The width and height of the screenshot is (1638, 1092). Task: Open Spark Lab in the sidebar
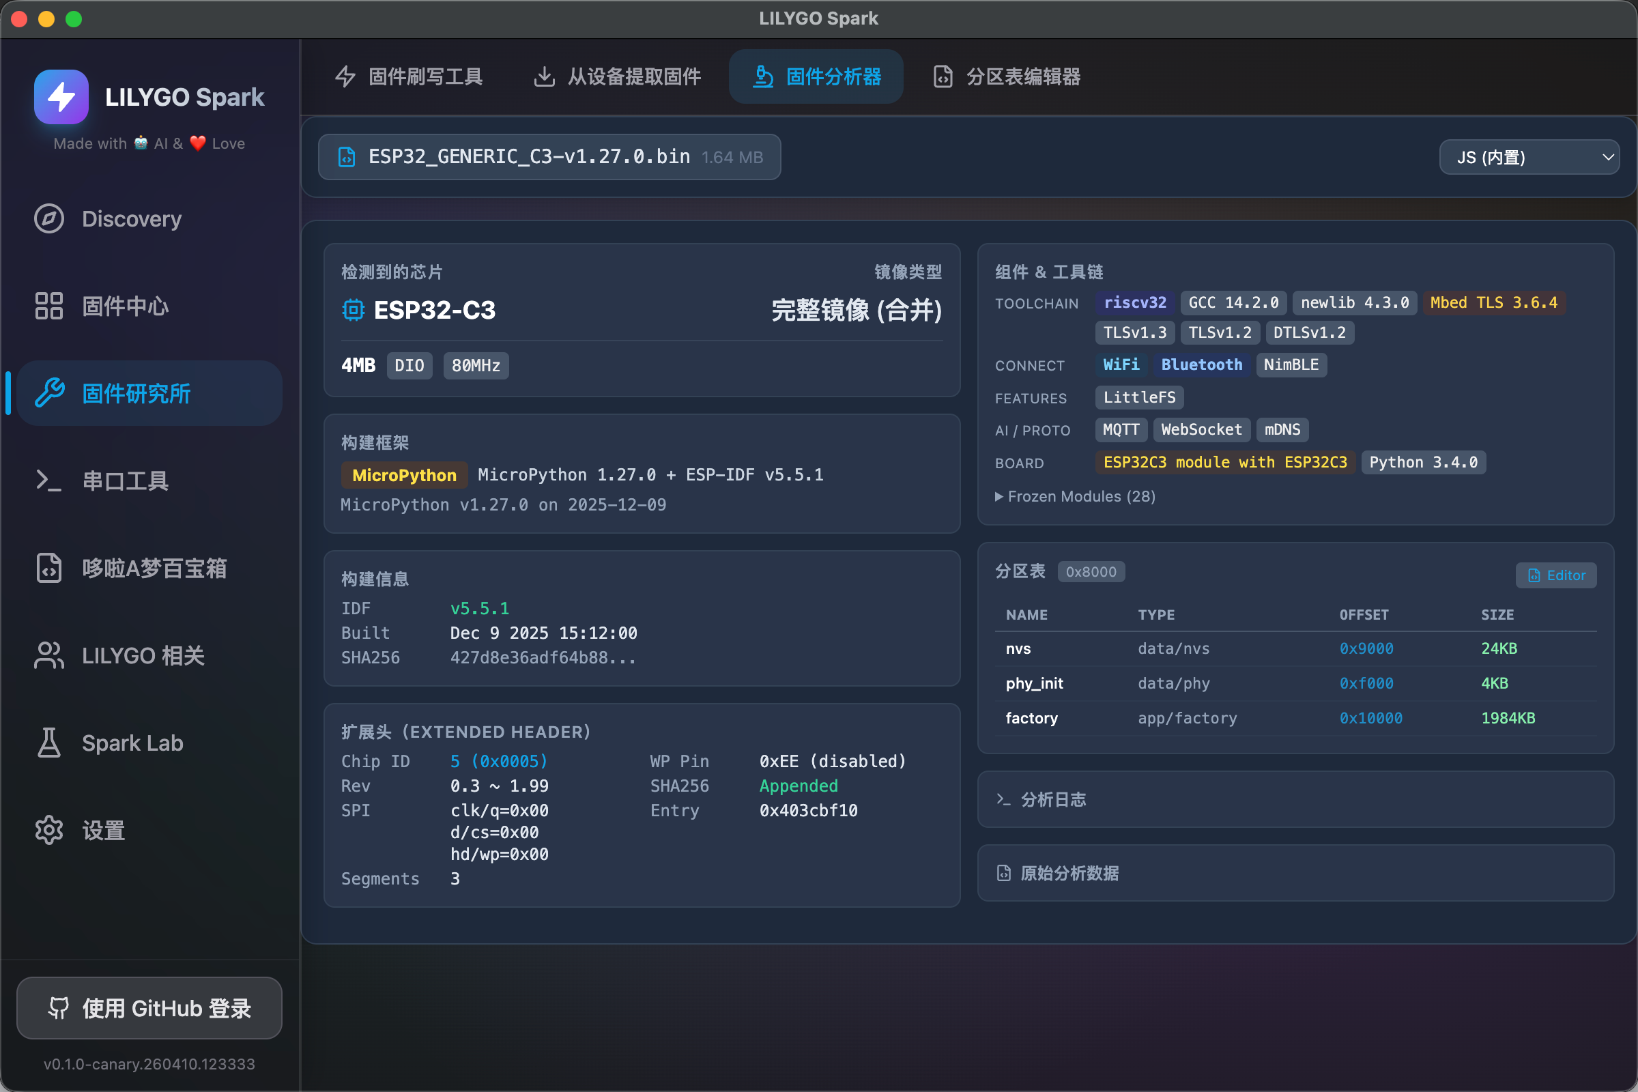point(149,743)
